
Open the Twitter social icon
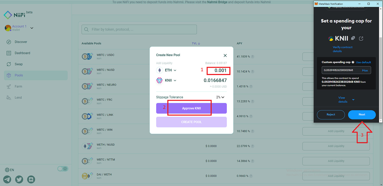click(x=19, y=179)
